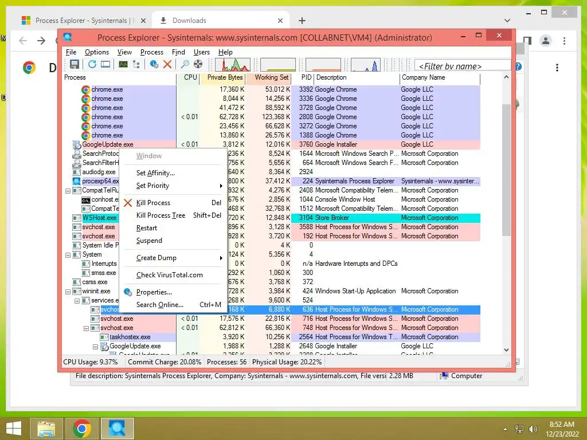Screen dimensions: 587x440
Task: Click the Chrome icon for PID 3392
Action: [x=86, y=89]
